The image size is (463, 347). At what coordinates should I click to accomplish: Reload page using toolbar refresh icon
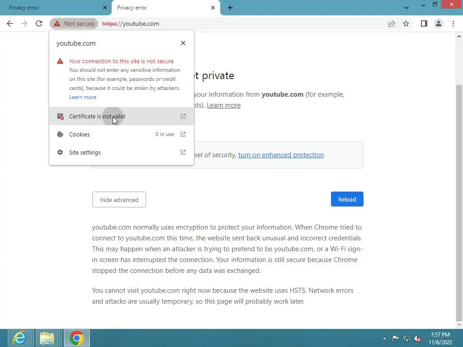pyautogui.click(x=39, y=23)
